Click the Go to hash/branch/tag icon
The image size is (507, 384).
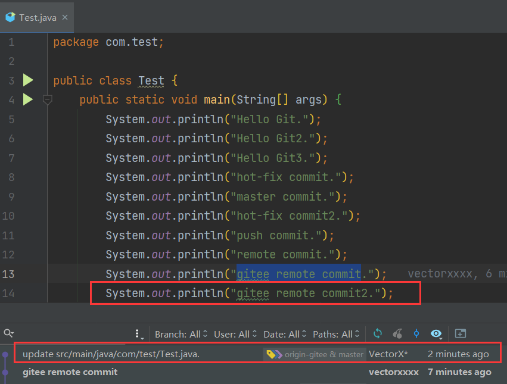416,333
